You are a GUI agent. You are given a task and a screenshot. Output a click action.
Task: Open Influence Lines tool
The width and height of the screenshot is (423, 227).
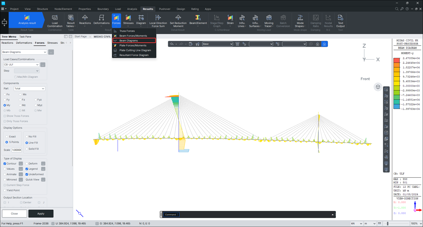[x=242, y=21]
